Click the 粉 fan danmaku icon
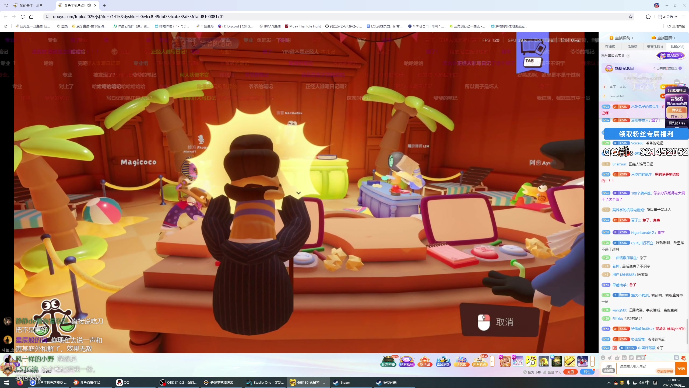 click(x=624, y=358)
